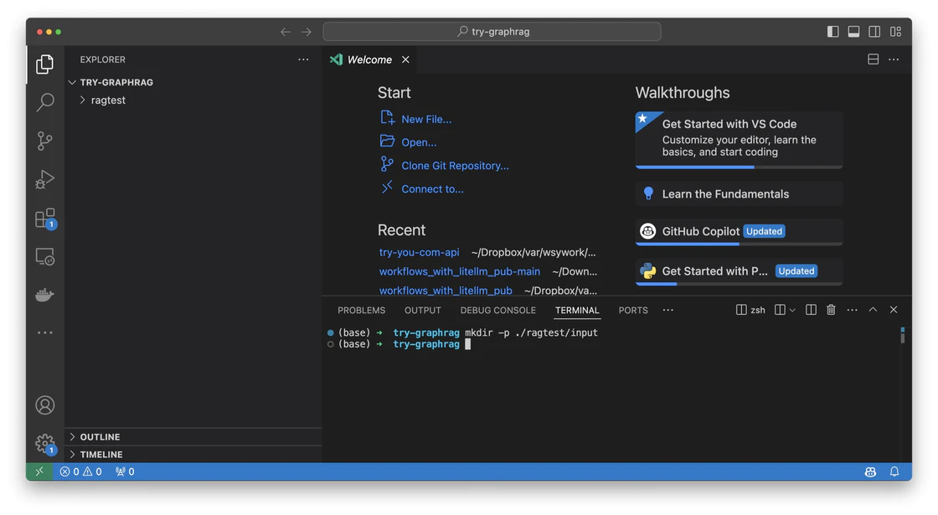The image size is (938, 515).
Task: Show more panel tabs via ellipsis
Action: [x=668, y=310]
